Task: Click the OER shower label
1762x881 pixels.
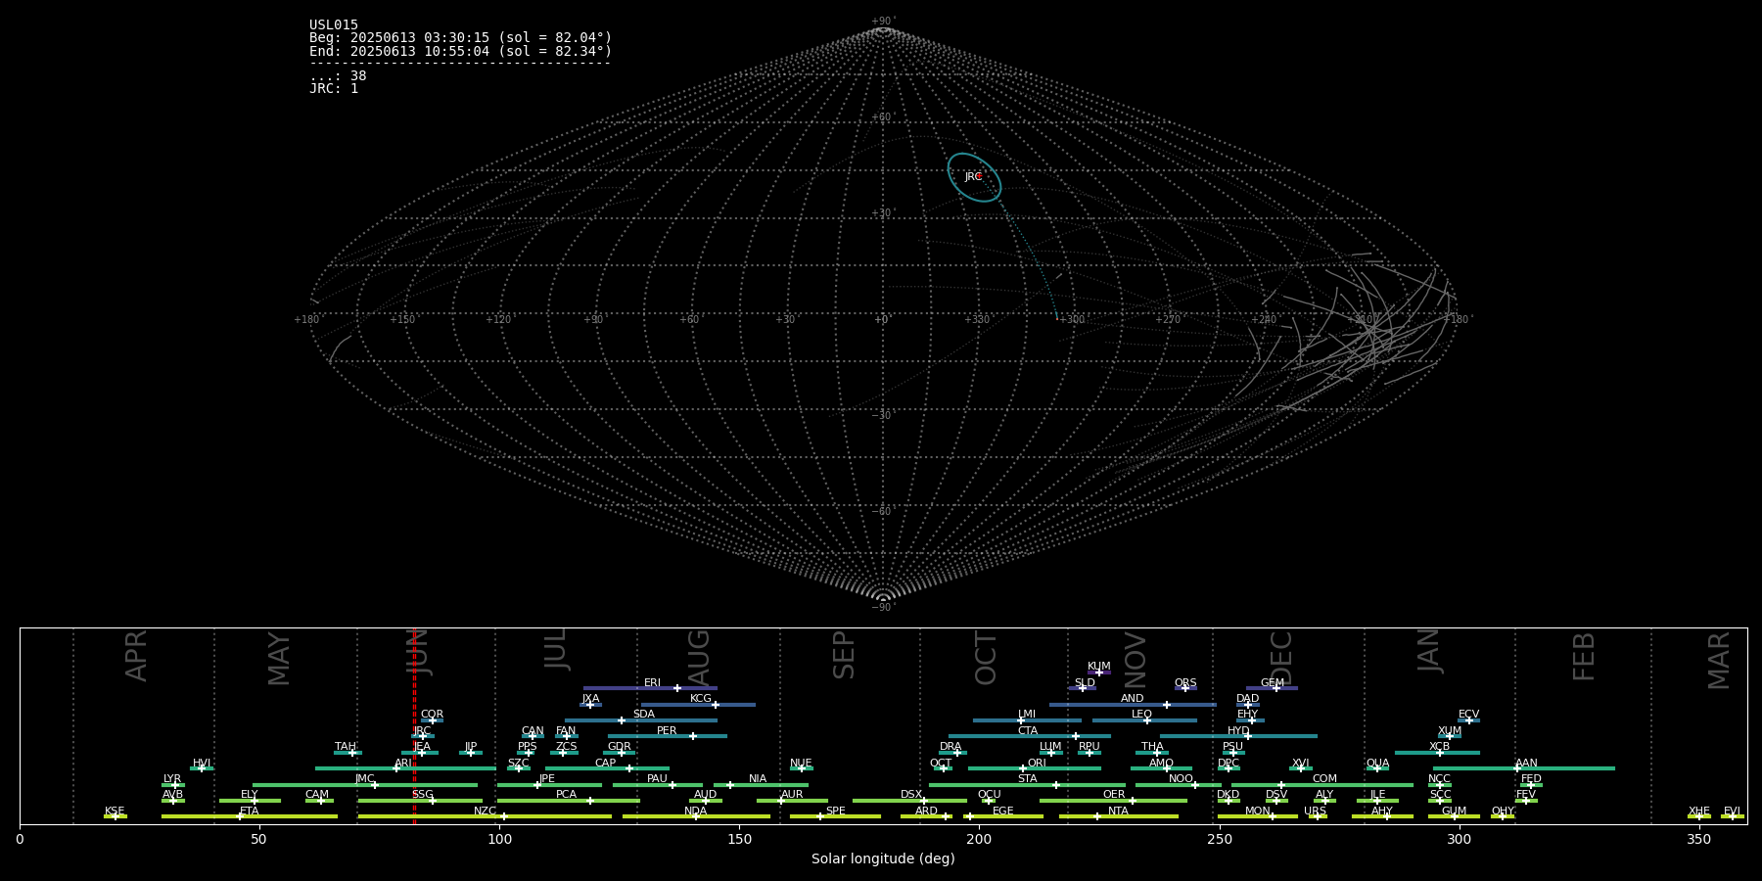Action: 1113,794
